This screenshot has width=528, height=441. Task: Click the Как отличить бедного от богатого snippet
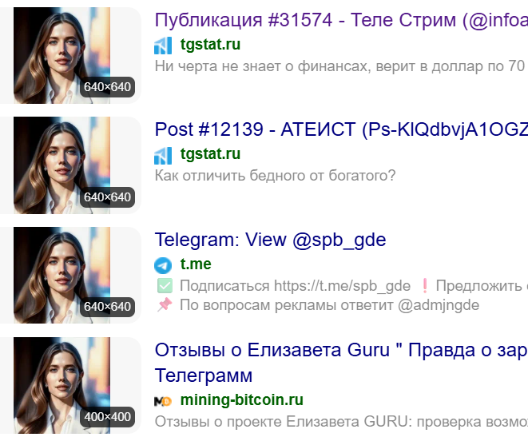pos(275,176)
